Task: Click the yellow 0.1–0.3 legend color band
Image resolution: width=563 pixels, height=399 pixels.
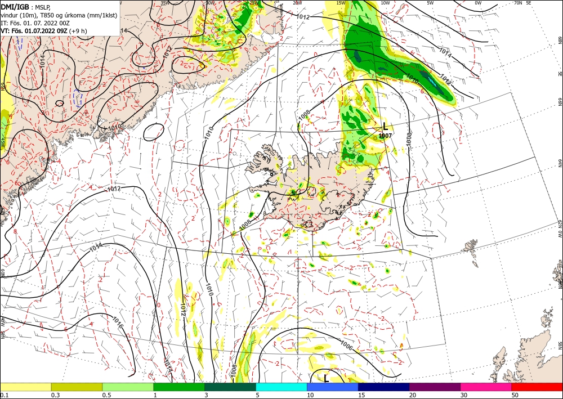Action: point(25,387)
